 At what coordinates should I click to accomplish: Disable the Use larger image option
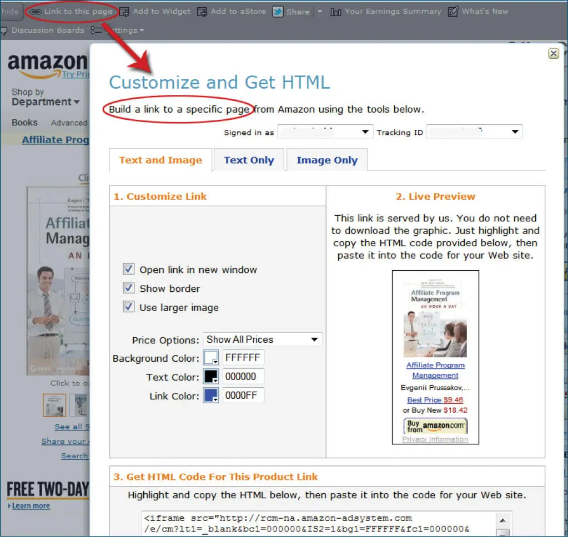[x=129, y=307]
